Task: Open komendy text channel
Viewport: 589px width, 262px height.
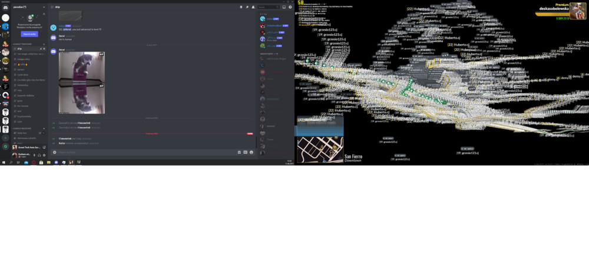Action: (x=29, y=85)
